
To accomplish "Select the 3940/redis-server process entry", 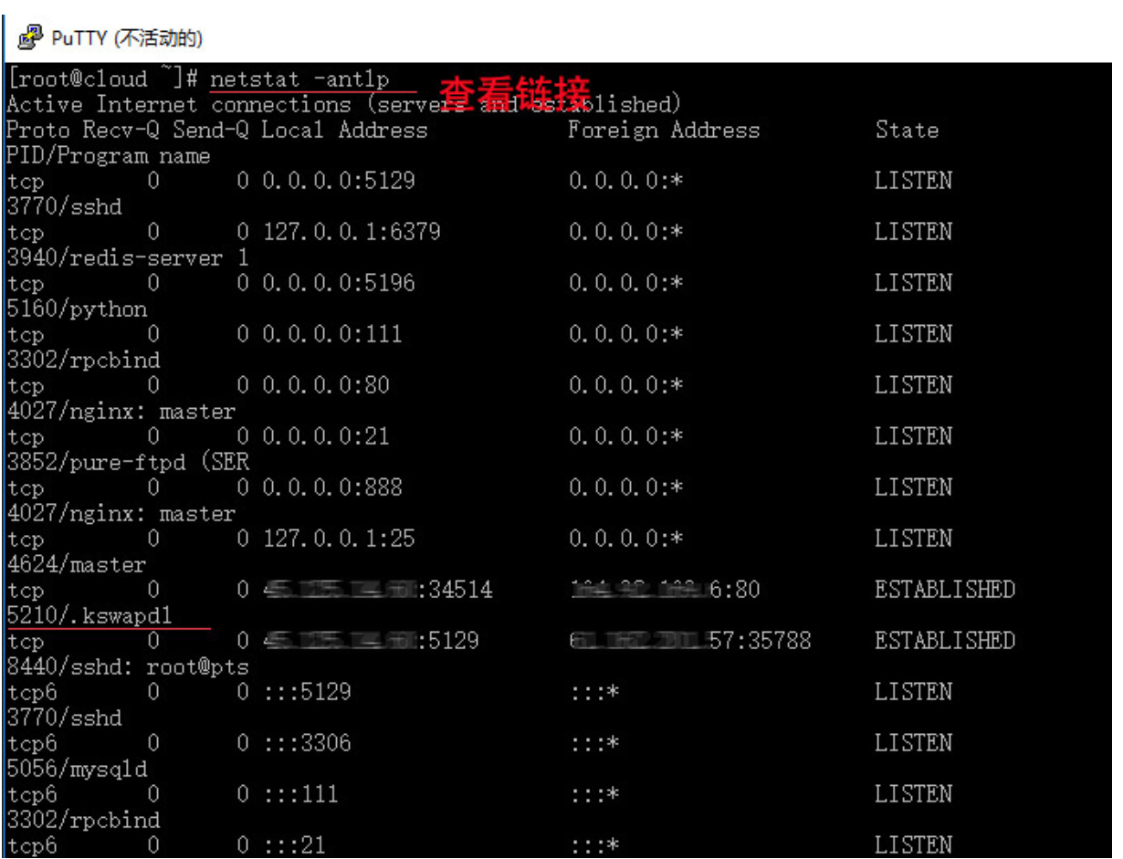I will 127,258.
